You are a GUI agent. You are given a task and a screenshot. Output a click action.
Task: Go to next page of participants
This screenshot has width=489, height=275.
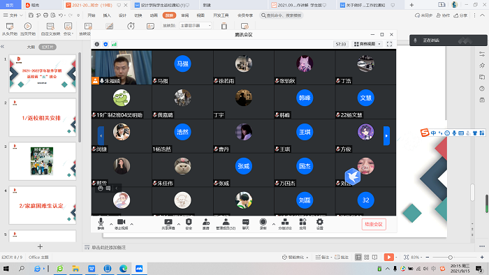click(386, 136)
